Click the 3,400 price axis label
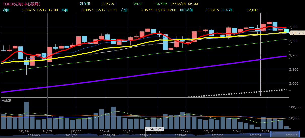Viewport: 305px width, 138px height. [x=293, y=27]
